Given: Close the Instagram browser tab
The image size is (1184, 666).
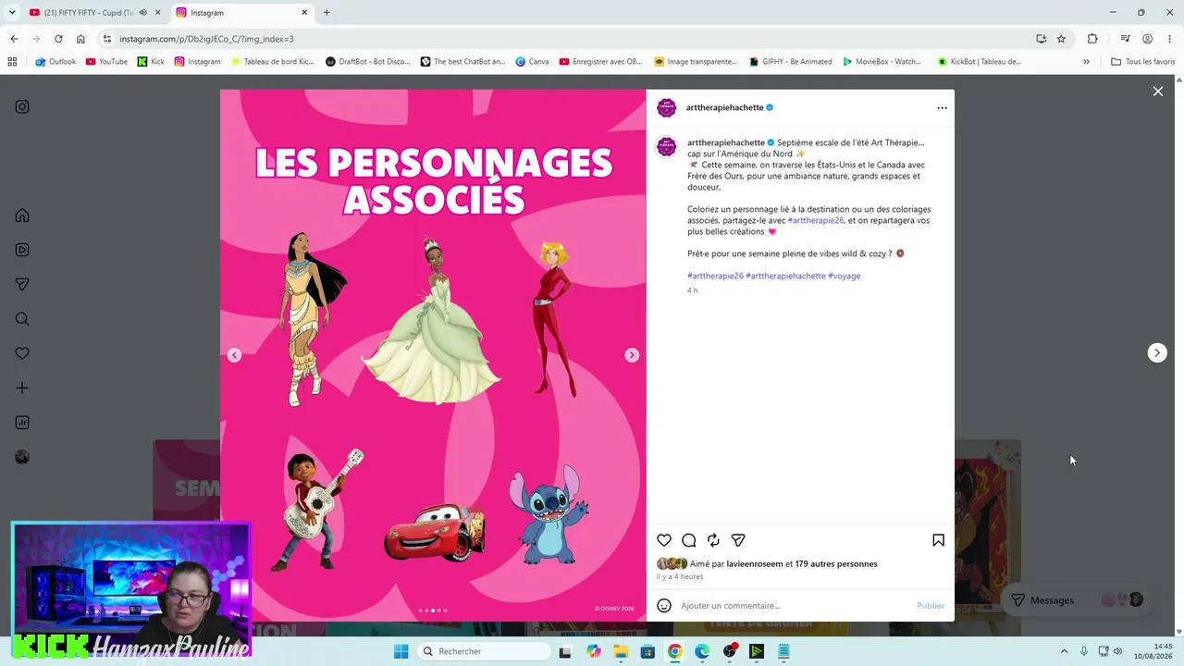Looking at the screenshot, I should 304,13.
